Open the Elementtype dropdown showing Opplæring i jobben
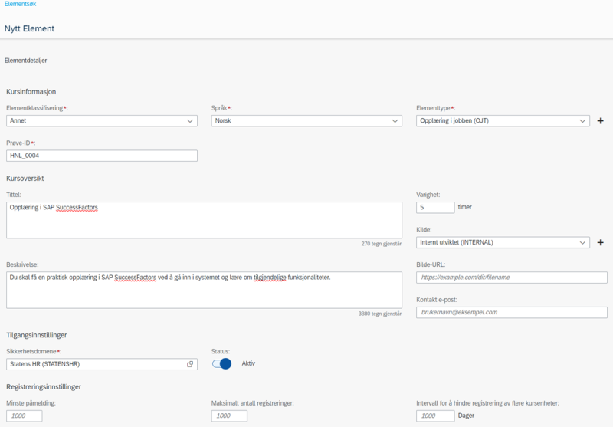Image resolution: width=613 pixels, height=427 pixels. pos(503,121)
